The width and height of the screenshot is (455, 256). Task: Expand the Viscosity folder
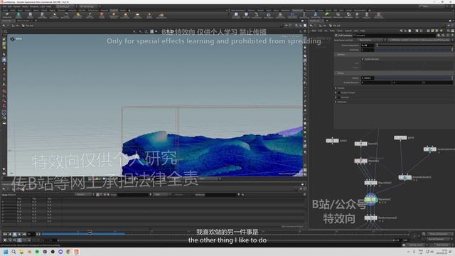tap(336, 97)
